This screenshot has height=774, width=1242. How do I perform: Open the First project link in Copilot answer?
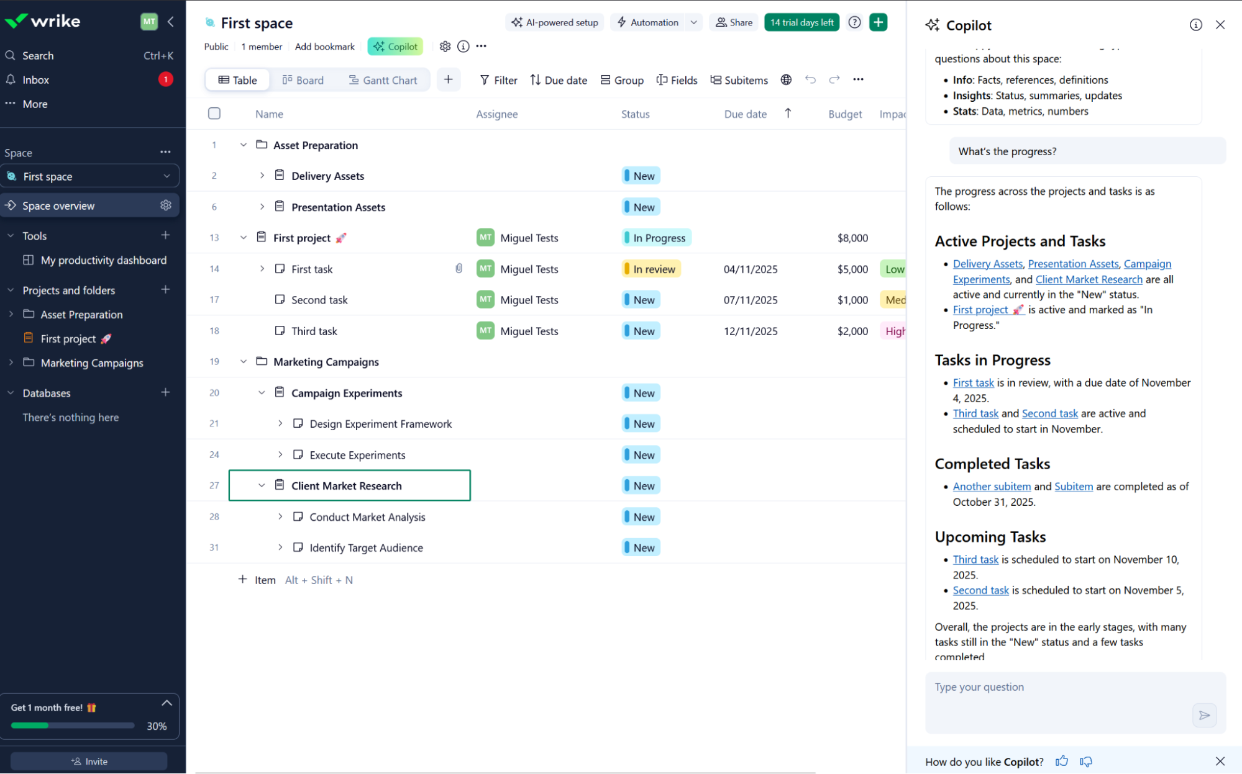[980, 309]
